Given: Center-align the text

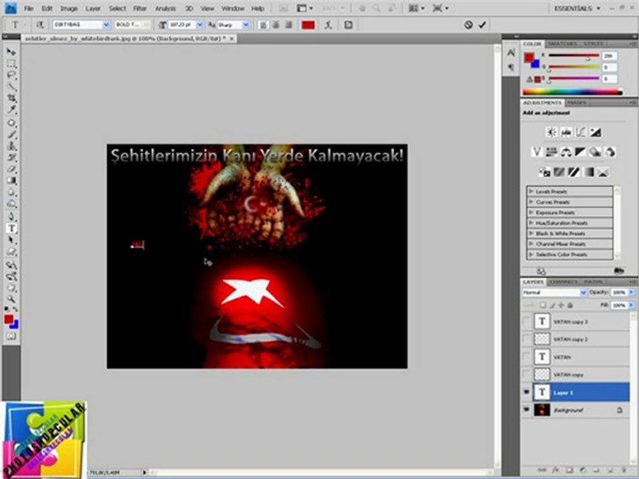Looking at the screenshot, I should click(276, 25).
